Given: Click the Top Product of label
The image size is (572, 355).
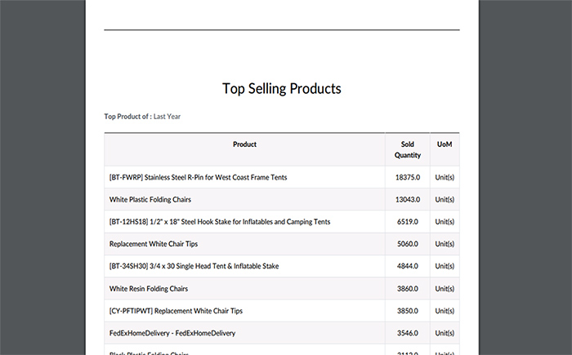Looking at the screenshot, I should 127,117.
